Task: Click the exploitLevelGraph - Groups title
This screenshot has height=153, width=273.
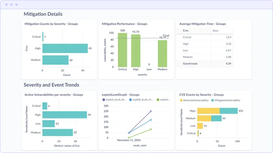Action: 120,95
